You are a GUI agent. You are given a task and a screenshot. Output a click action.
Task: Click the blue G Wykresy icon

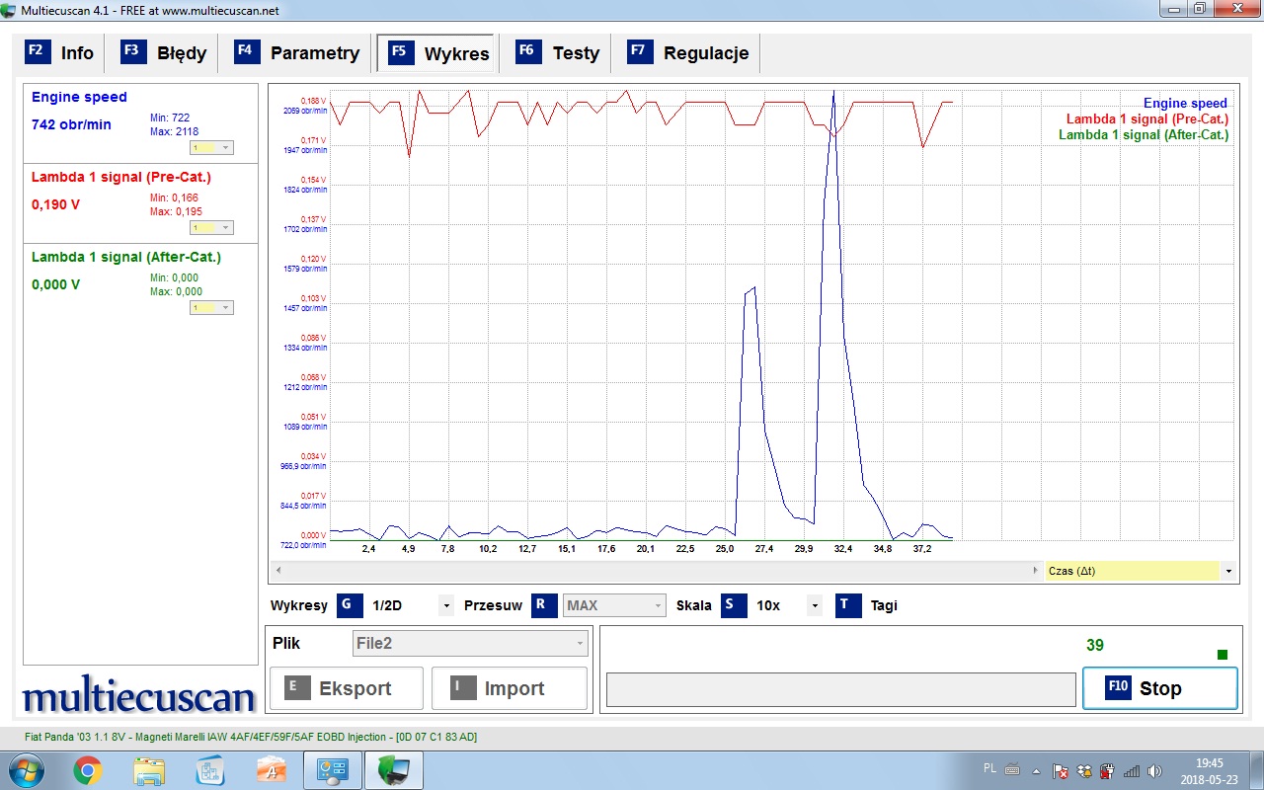tap(350, 605)
